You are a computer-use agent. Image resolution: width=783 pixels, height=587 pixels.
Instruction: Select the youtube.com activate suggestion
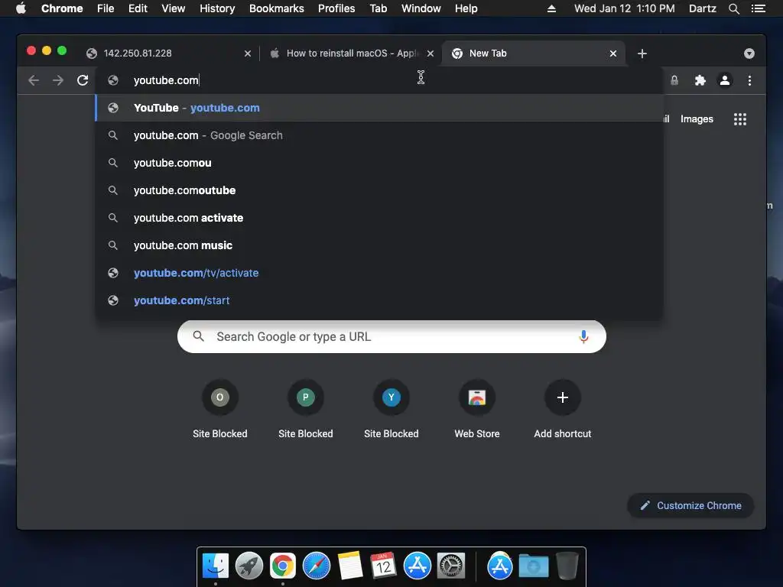(x=379, y=218)
